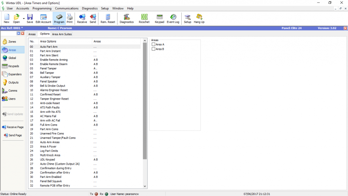The image size is (348, 196).
Task: Click Rem. Reset toolbar icon
Action: 108,18
